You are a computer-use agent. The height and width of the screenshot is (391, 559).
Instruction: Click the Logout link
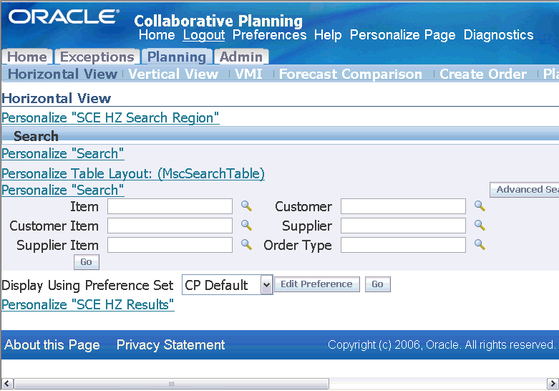[204, 35]
